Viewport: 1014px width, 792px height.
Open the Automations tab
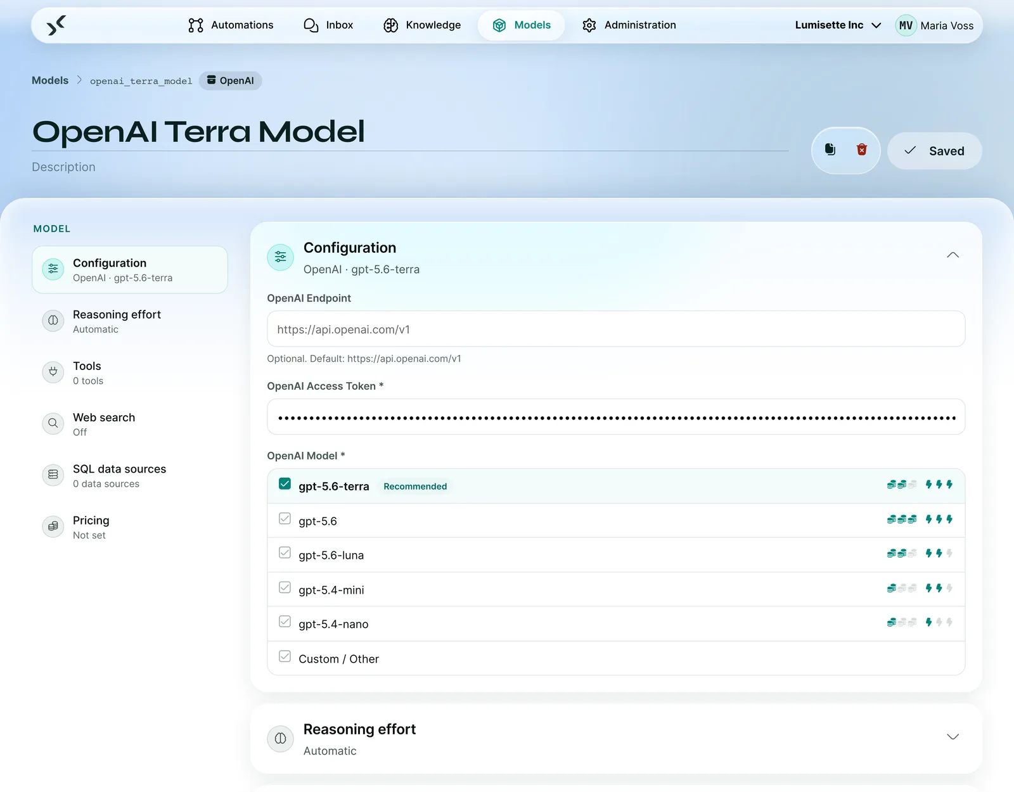pyautogui.click(x=231, y=25)
